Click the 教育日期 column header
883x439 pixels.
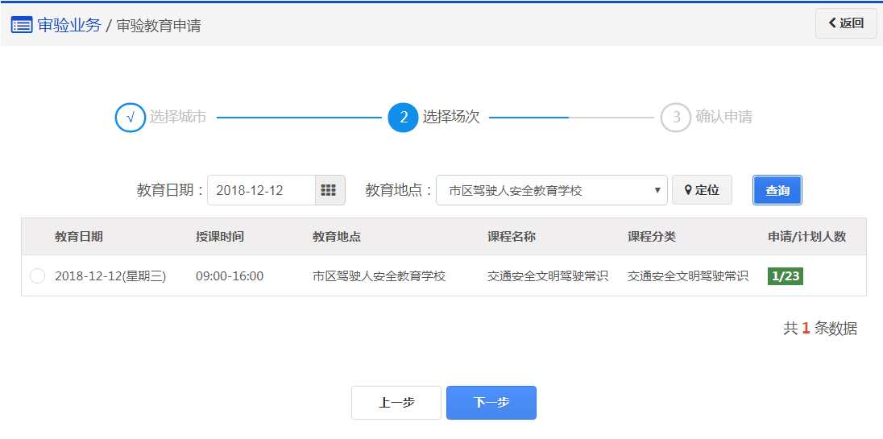[79, 237]
